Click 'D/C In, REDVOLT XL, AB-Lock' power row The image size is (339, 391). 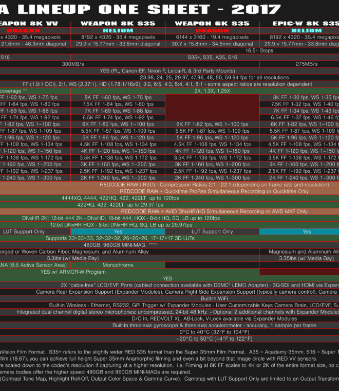169,319
